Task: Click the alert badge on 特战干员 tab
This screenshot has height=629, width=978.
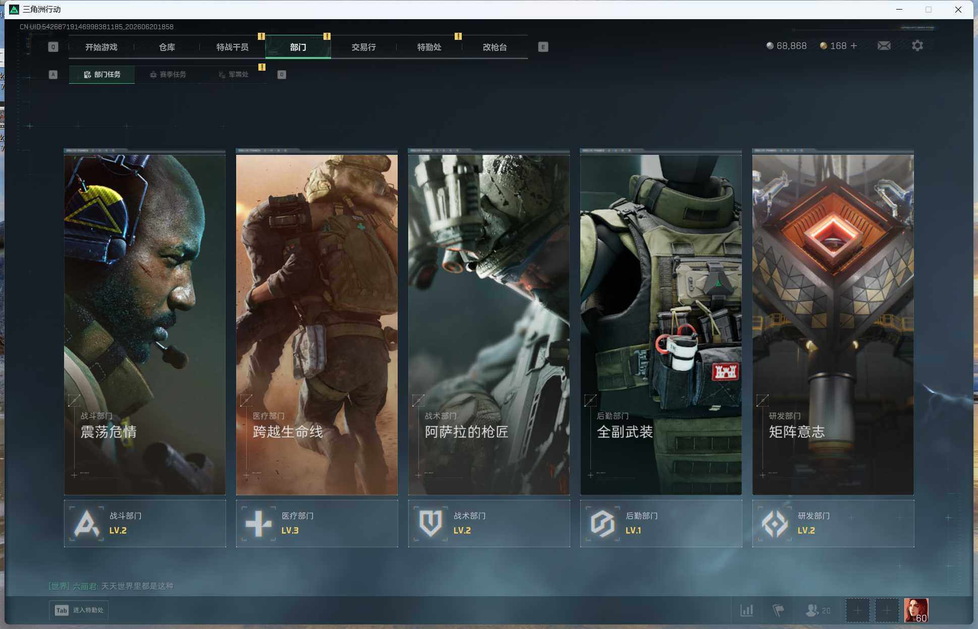Action: (261, 36)
